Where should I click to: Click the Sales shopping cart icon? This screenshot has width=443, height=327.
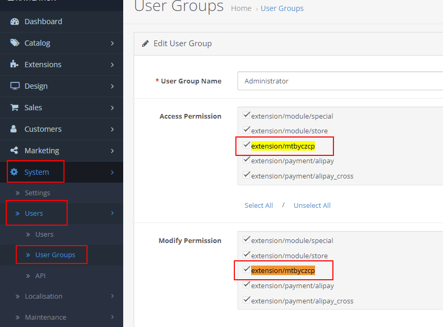point(15,108)
